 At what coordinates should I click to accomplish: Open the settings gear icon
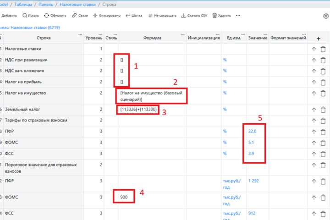click(x=326, y=16)
